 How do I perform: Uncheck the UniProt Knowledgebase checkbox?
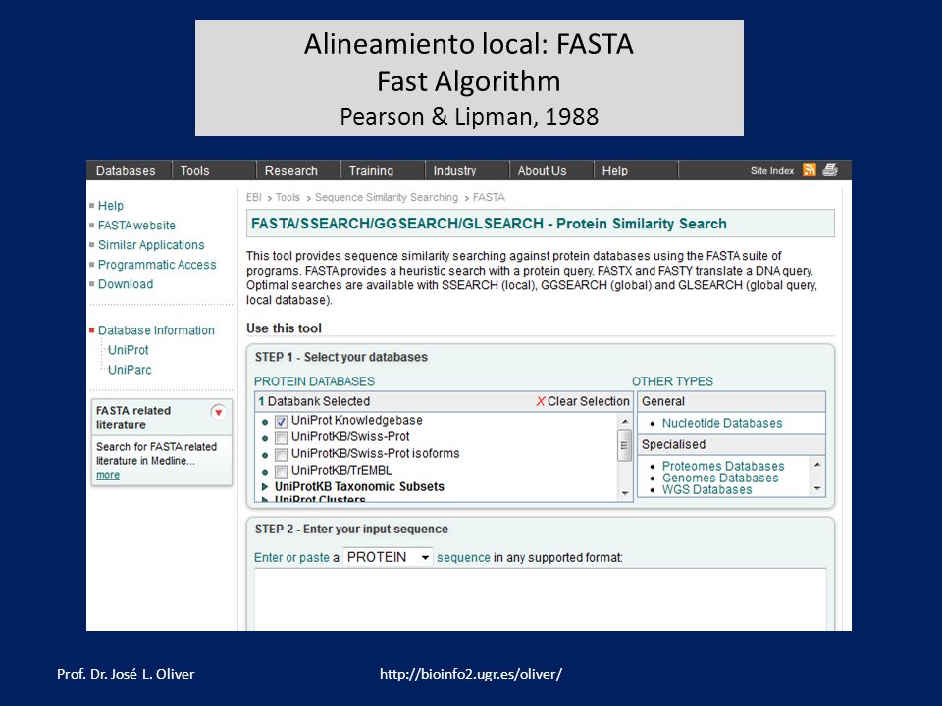pos(281,421)
